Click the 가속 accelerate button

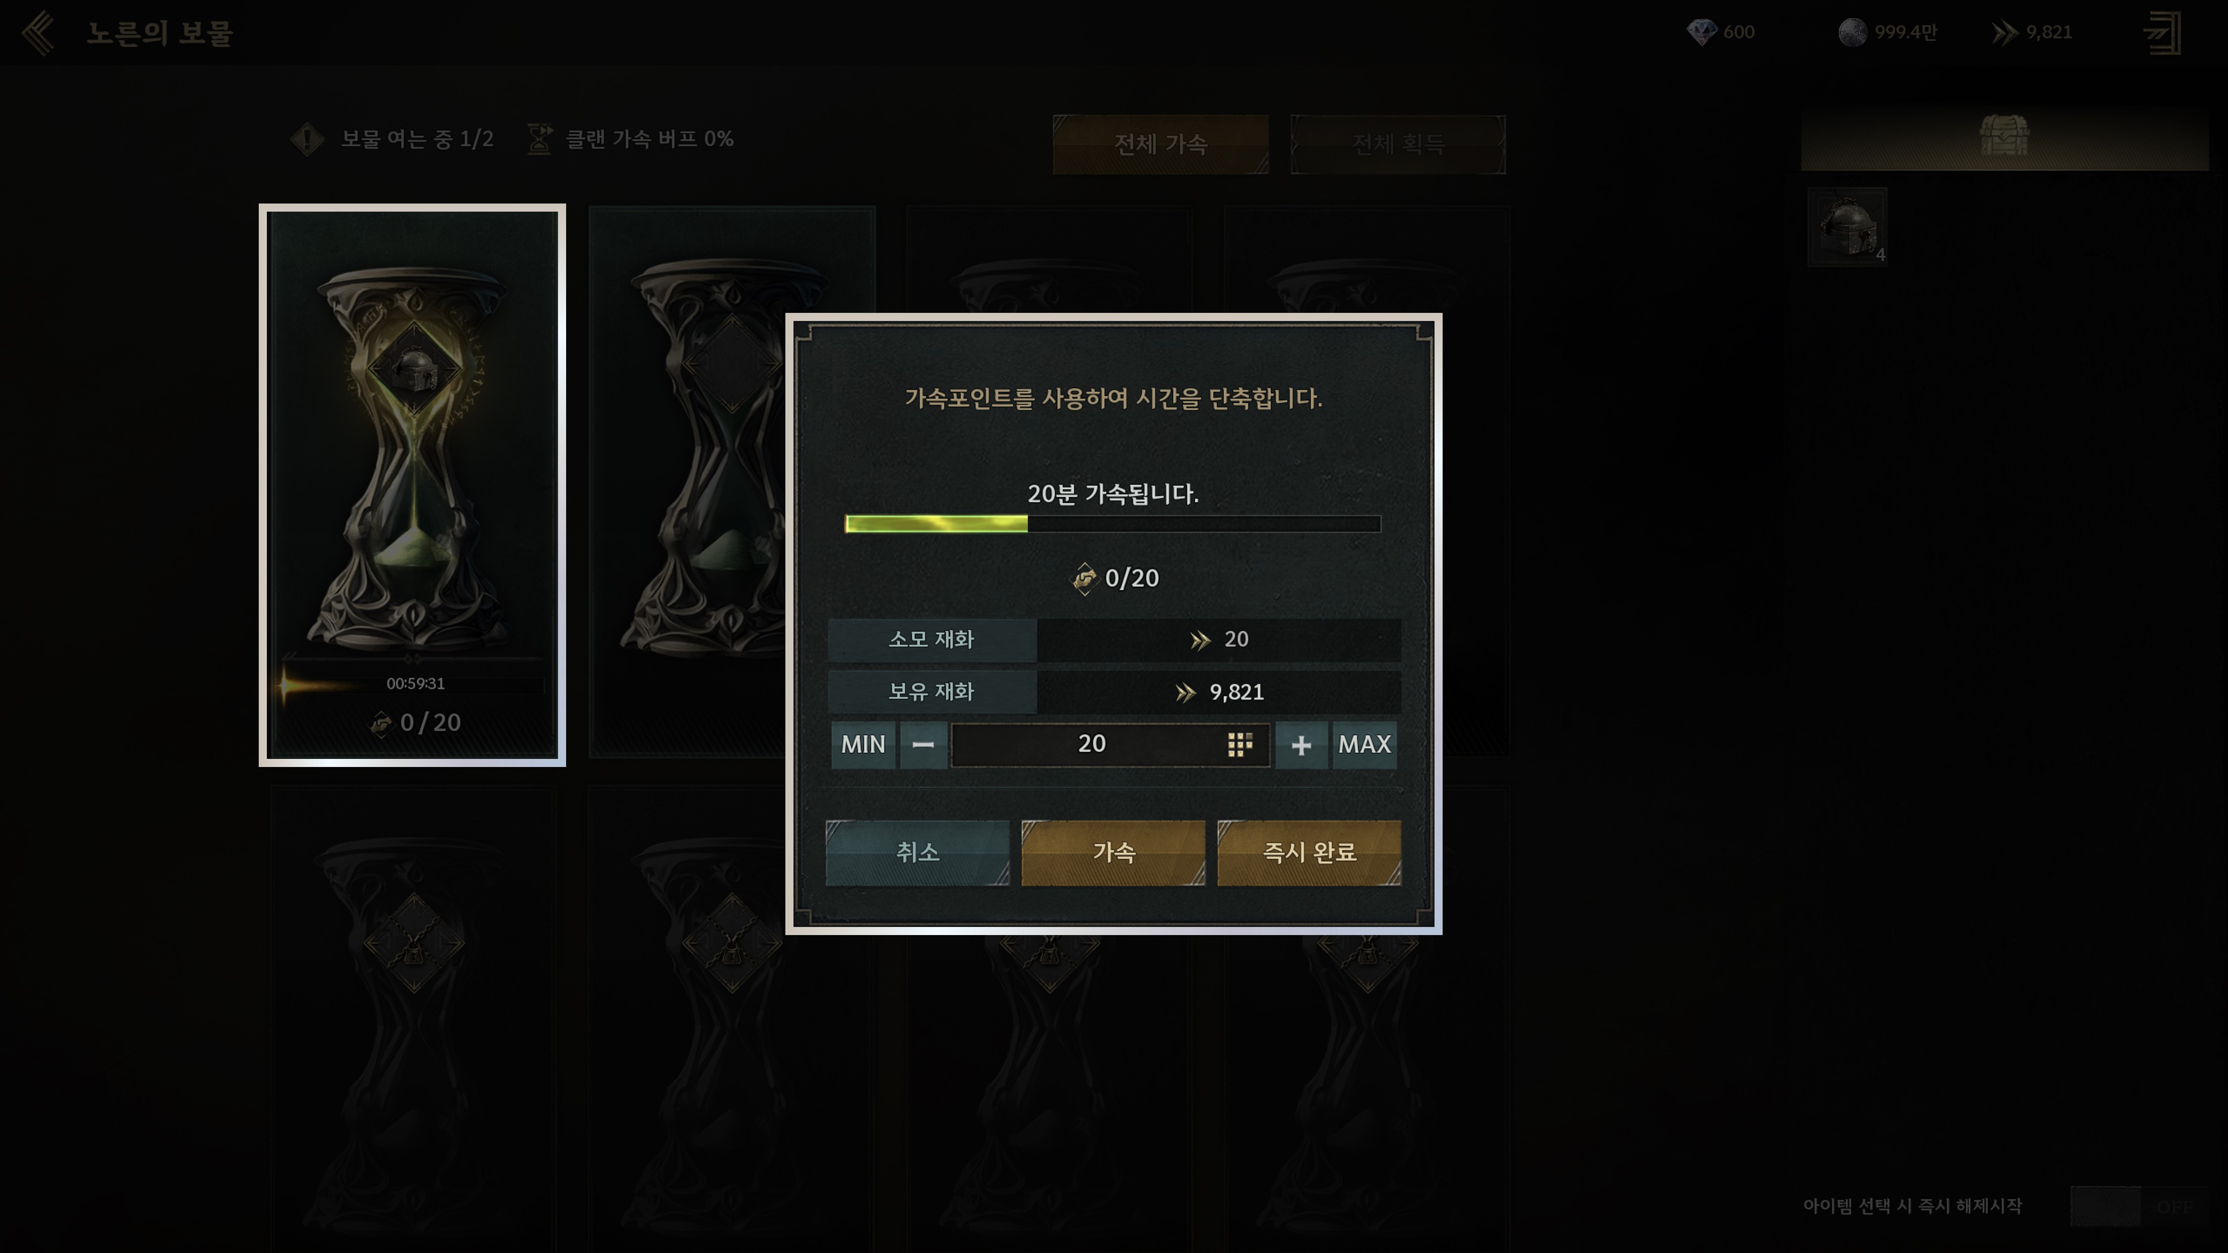(1113, 853)
